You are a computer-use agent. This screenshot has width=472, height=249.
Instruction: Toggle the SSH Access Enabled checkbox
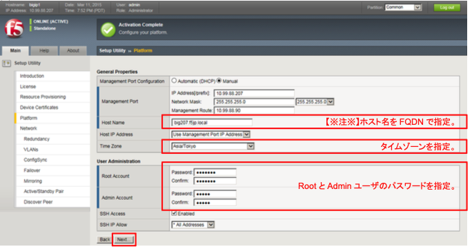pyautogui.click(x=174, y=213)
